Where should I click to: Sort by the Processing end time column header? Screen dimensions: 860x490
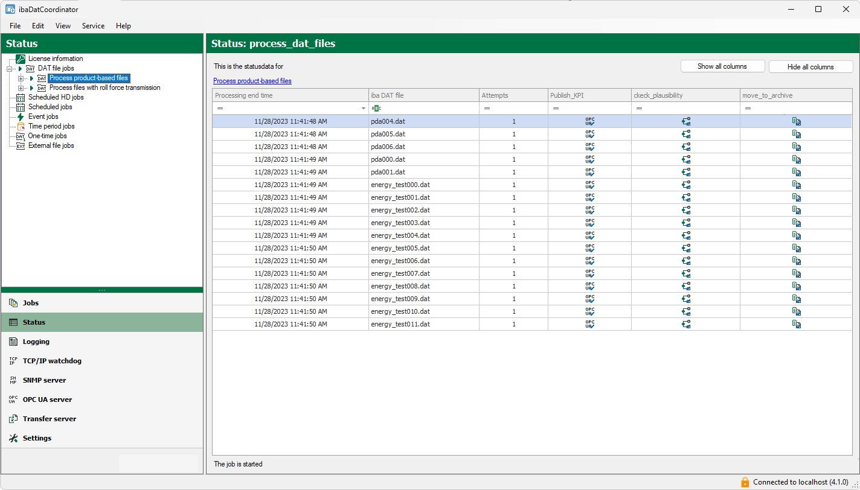tap(290, 95)
